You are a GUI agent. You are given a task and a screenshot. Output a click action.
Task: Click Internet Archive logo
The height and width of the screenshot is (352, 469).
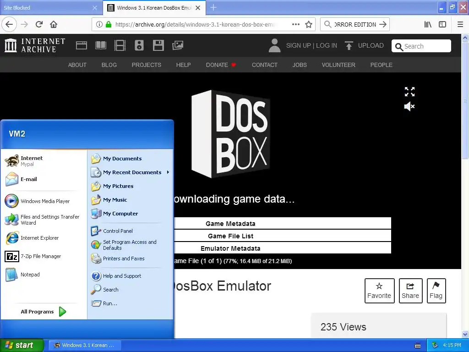35,45
